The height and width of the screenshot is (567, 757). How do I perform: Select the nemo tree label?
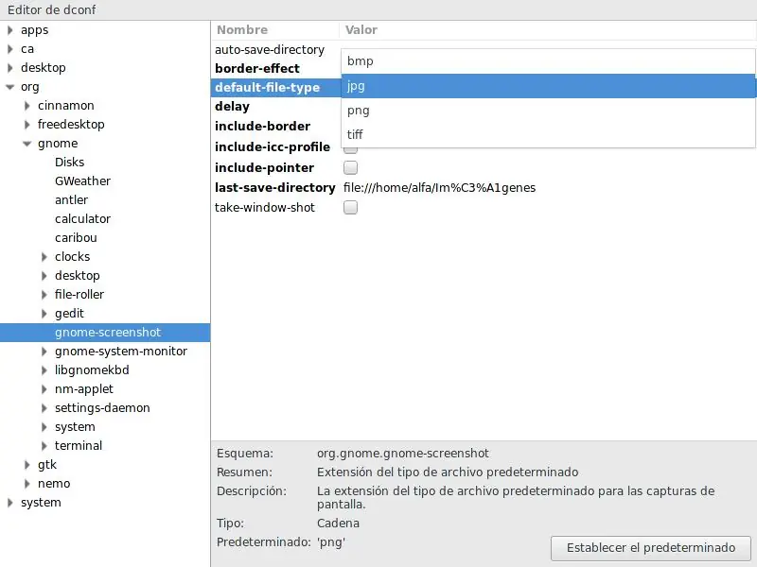[54, 484]
